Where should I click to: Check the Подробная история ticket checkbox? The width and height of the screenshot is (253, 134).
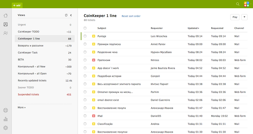pos(85,76)
